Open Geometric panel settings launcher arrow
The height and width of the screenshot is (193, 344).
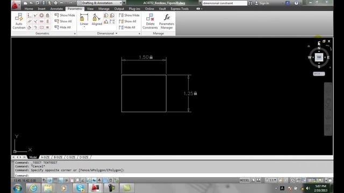[75, 34]
